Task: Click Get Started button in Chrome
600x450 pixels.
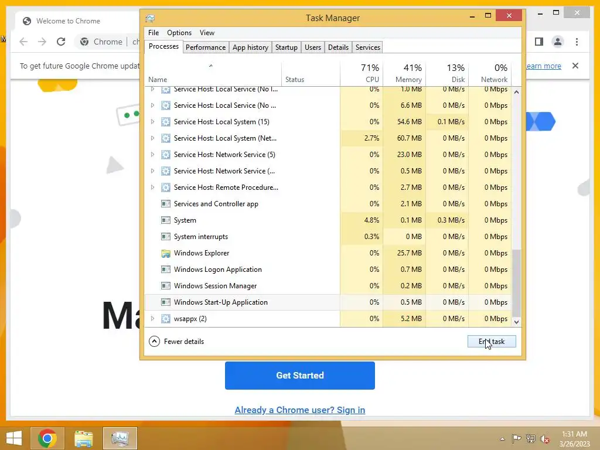Action: click(299, 376)
